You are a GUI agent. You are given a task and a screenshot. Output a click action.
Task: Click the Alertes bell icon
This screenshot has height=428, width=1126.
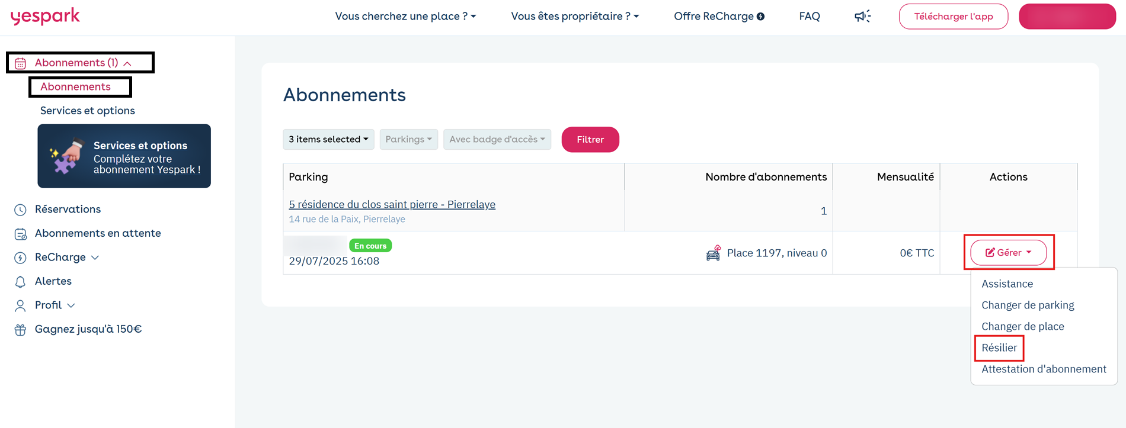point(20,282)
